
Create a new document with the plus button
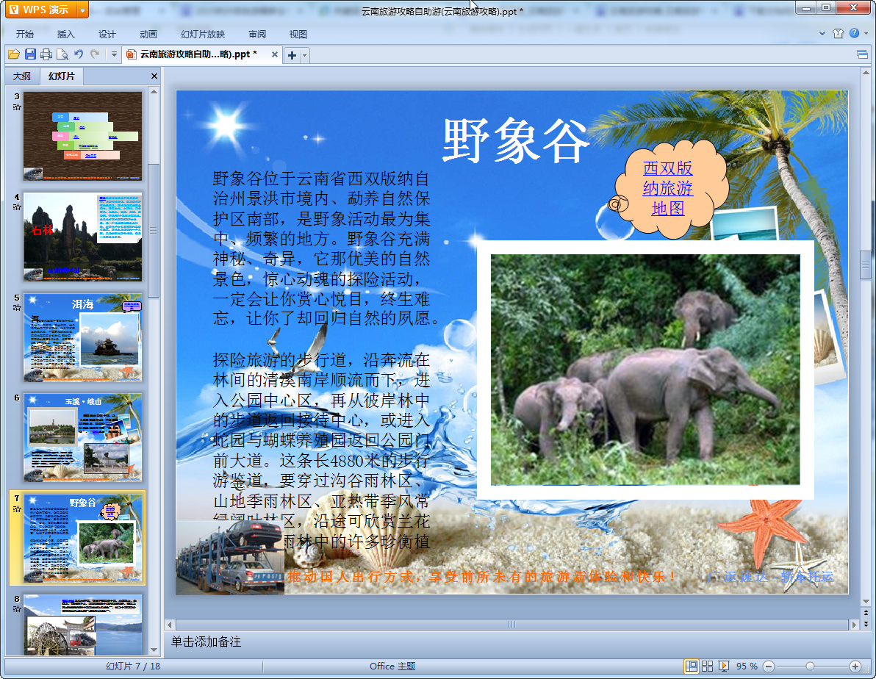coord(292,55)
